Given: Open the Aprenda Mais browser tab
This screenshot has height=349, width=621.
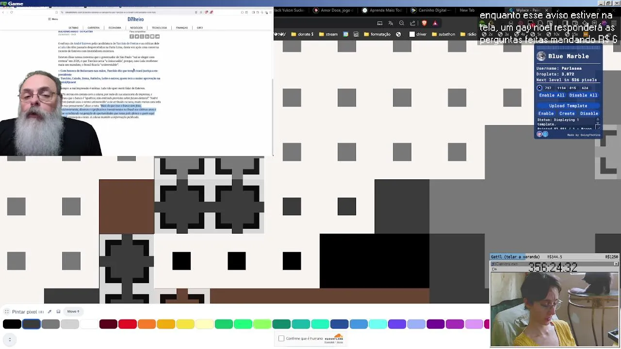Looking at the screenshot, I should pos(382,10).
